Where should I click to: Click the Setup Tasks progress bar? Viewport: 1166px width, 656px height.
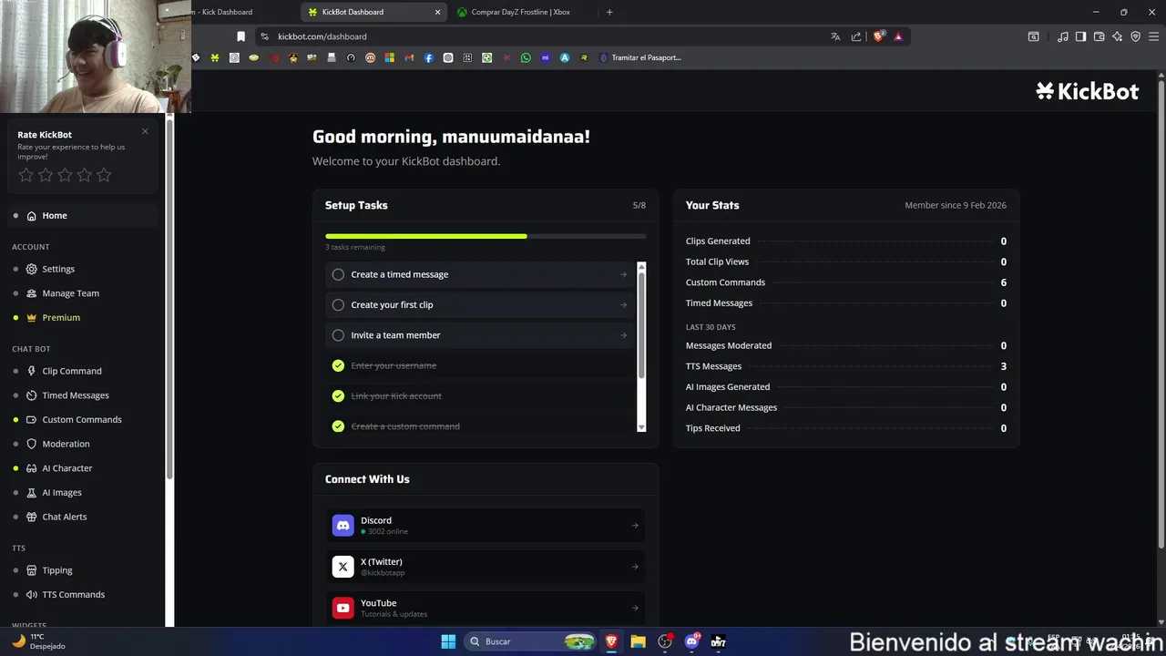486,236
